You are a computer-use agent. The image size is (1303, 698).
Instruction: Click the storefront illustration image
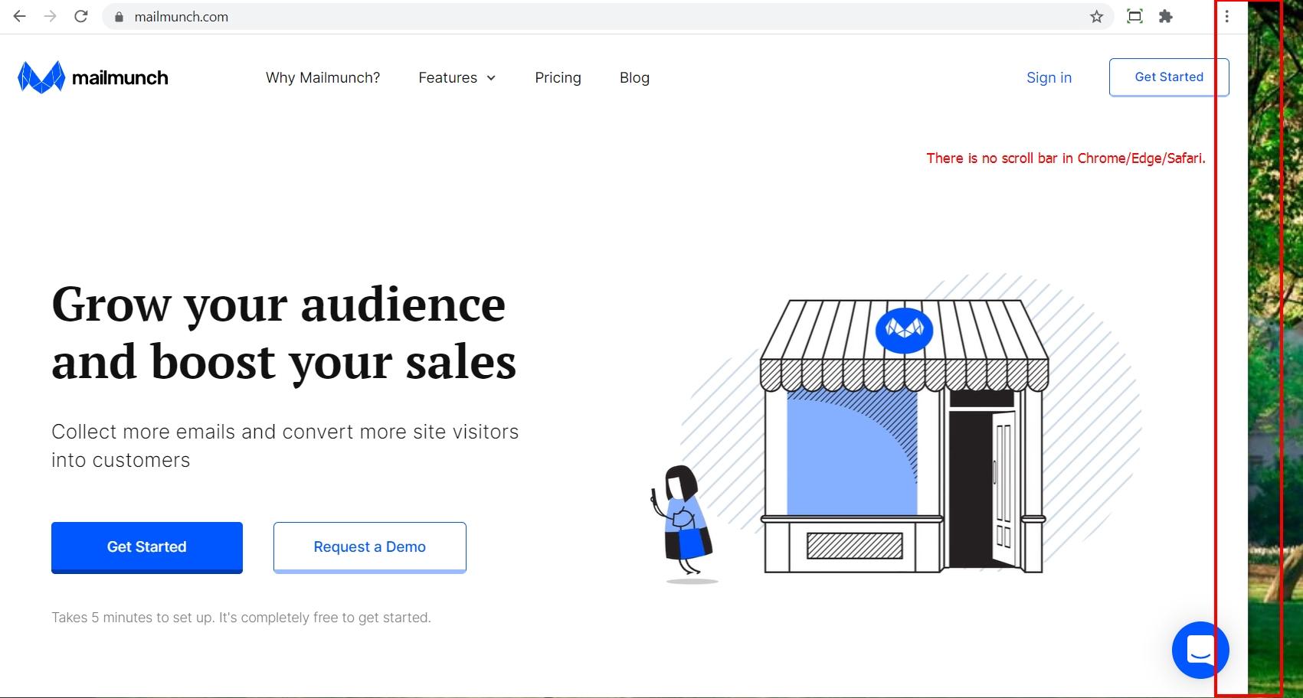tap(896, 429)
